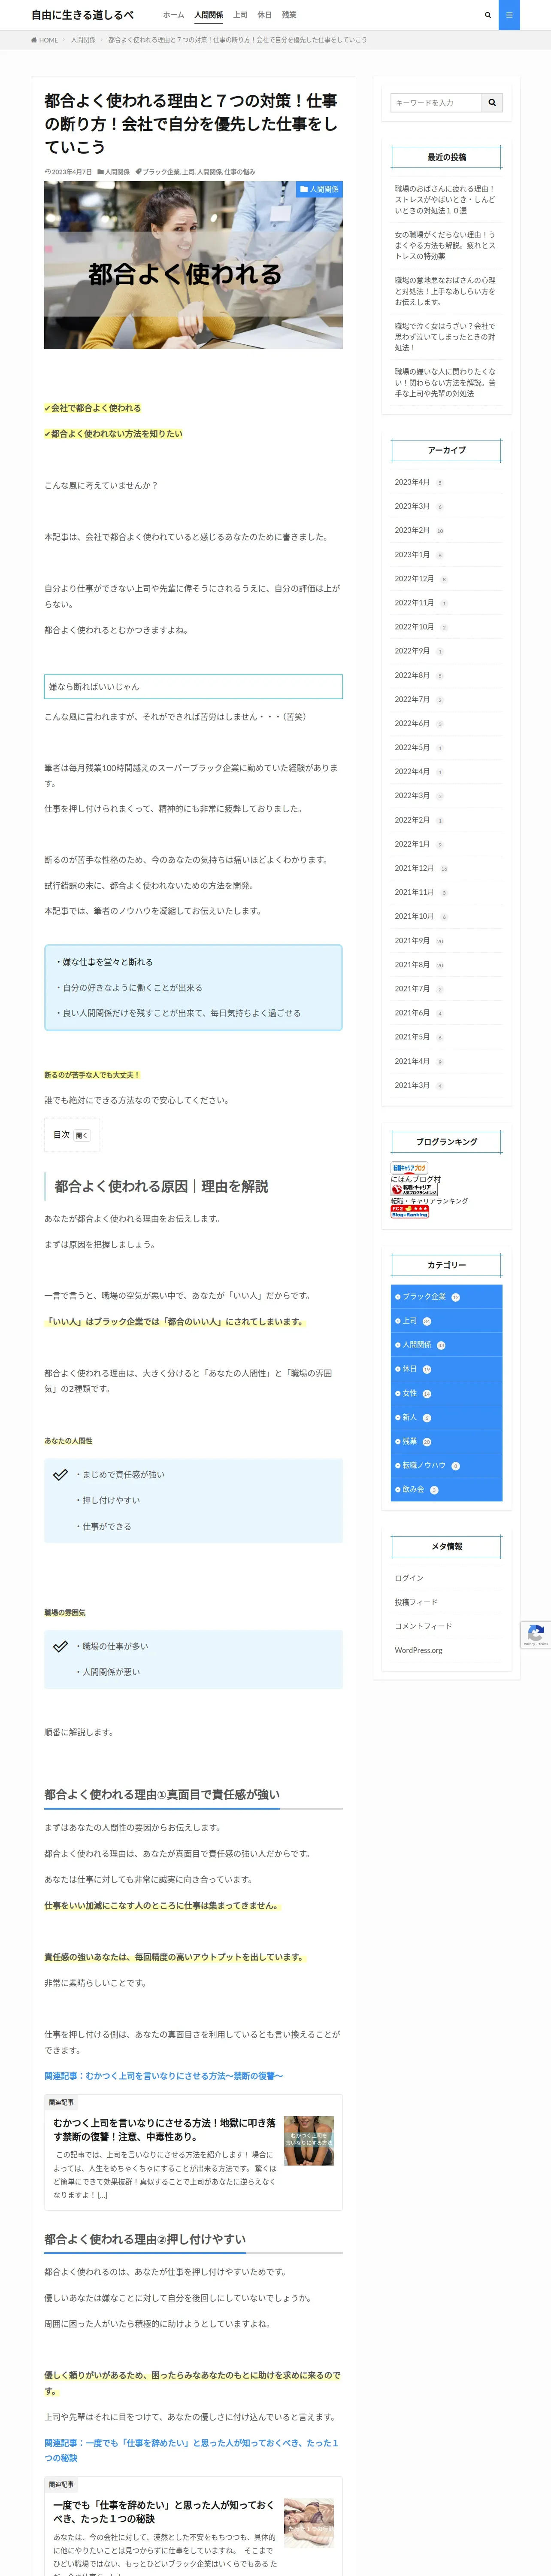The image size is (551, 2576).
Task: Expand the 目次 table of contents with 開く
Action: 82,1135
